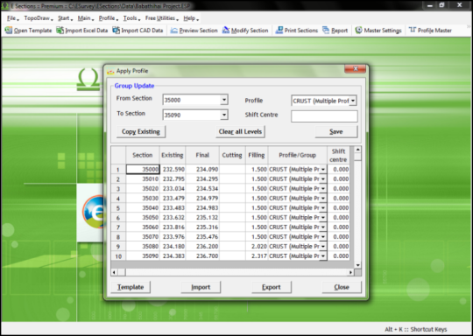
Task: Open Profile/Group dropdown for section 35010
Action: pyautogui.click(x=322, y=179)
